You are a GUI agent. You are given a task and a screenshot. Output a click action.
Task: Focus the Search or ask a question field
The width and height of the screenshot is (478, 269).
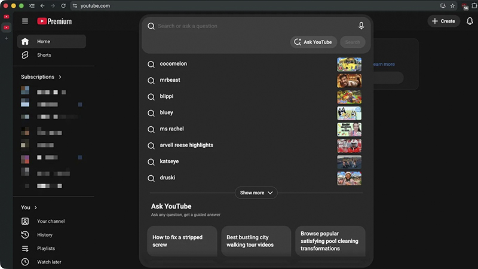(x=256, y=26)
